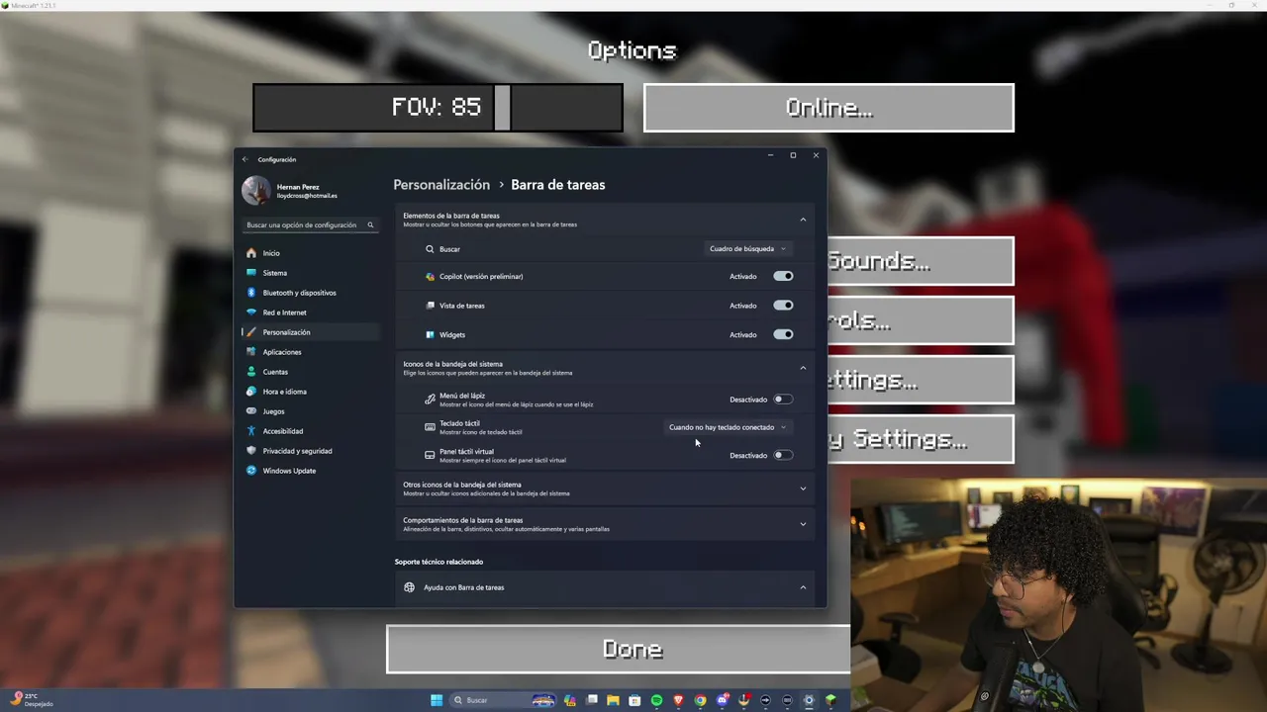Click the Done button in Minecraft Options
This screenshot has height=712, width=1267.
[x=619, y=649]
